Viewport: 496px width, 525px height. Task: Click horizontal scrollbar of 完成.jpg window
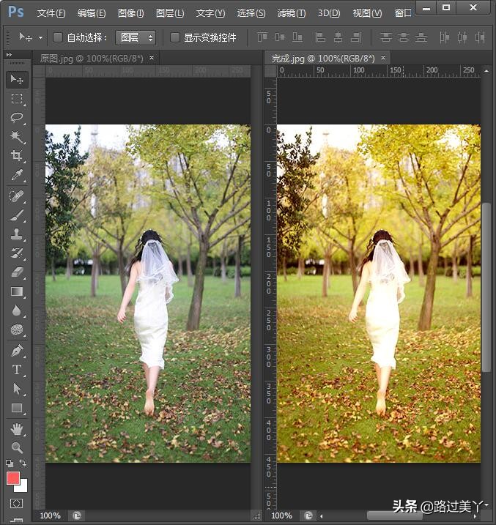pos(395,515)
